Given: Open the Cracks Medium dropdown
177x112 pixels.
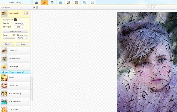Looking at the screenshot, I should tap(19, 23).
